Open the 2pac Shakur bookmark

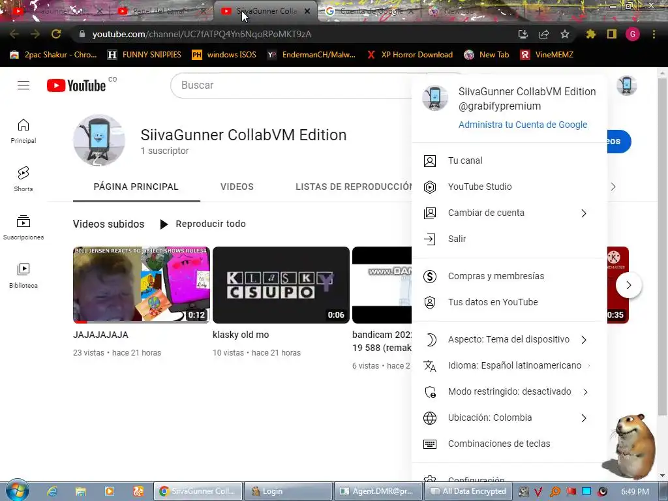53,55
